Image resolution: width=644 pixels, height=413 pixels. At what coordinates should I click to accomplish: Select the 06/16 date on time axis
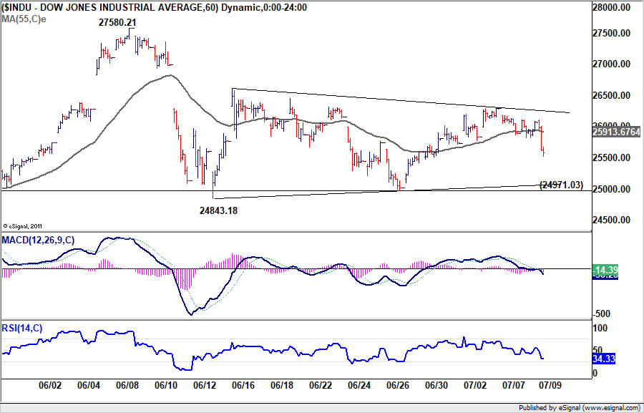[x=243, y=386]
